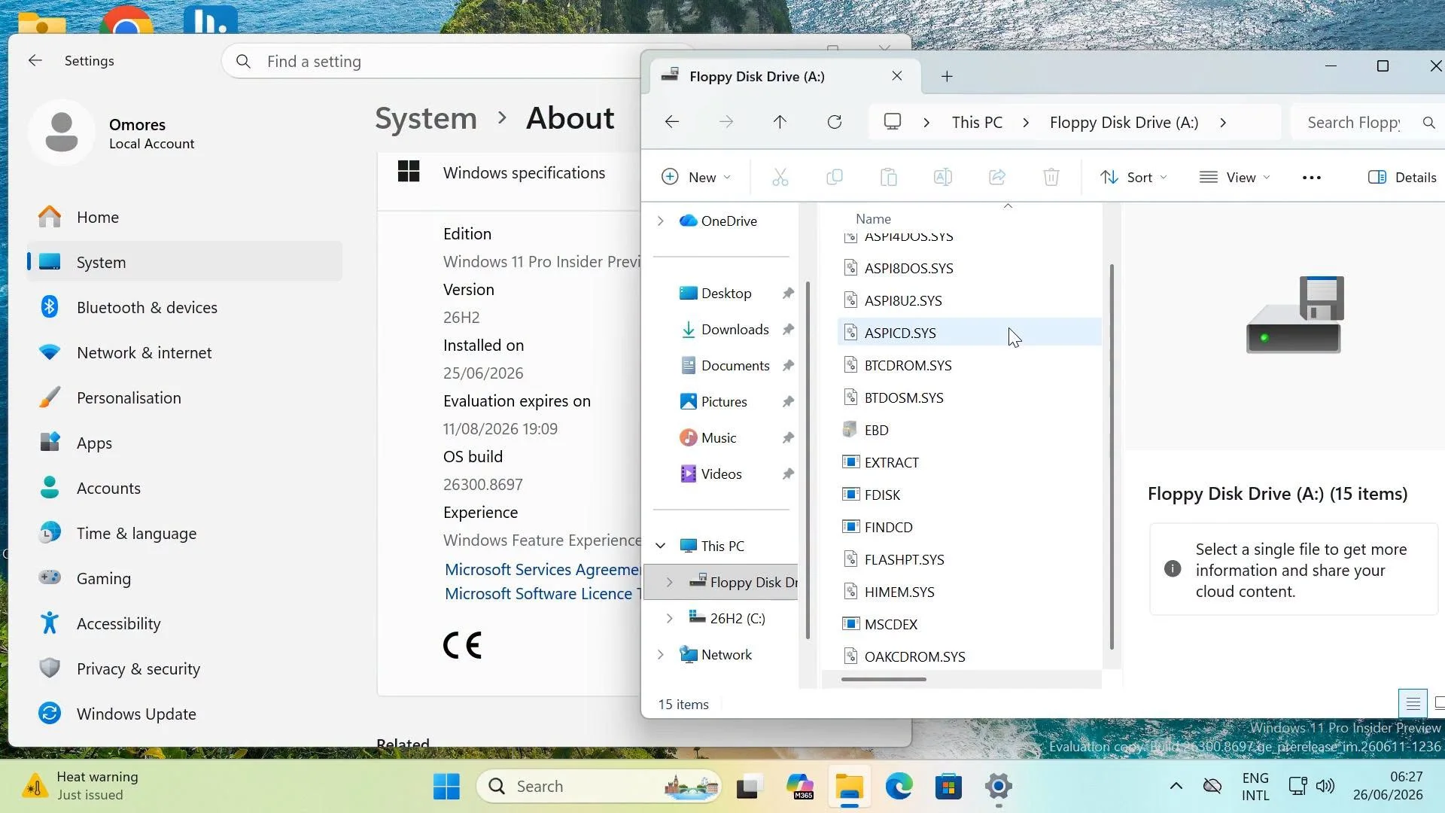Image resolution: width=1445 pixels, height=813 pixels.
Task: Select the HIMEM.SYS file
Action: click(969, 592)
